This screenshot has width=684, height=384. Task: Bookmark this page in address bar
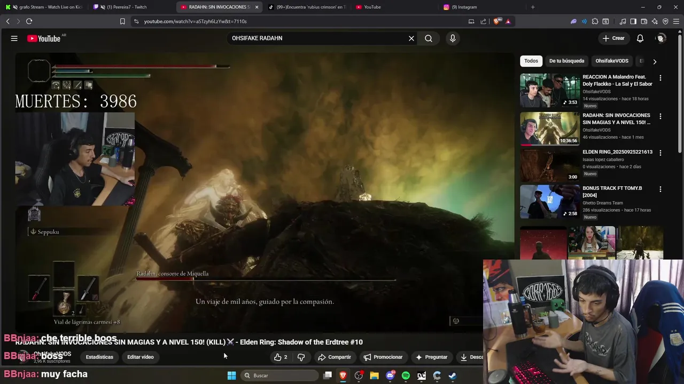point(122,21)
